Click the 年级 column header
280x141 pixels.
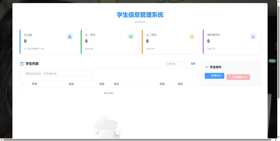point(162,84)
